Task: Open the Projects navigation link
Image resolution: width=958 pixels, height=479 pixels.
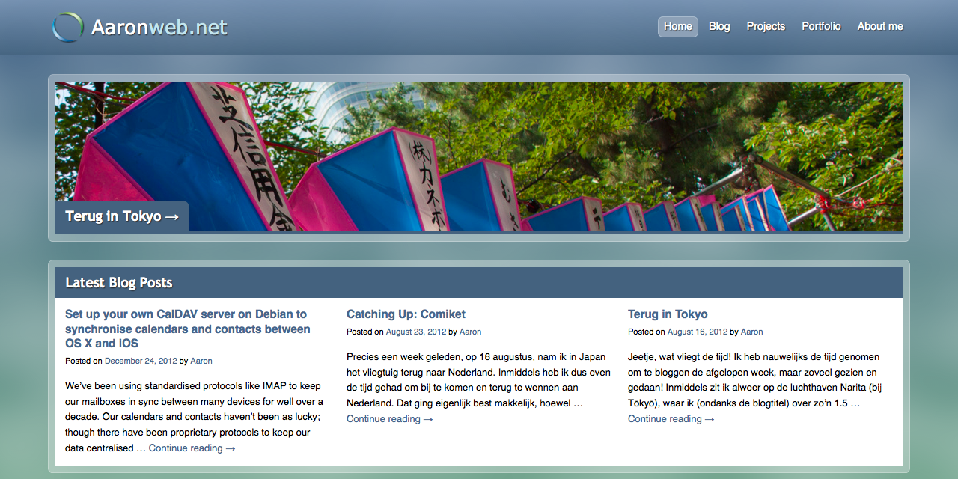Action: [x=766, y=26]
